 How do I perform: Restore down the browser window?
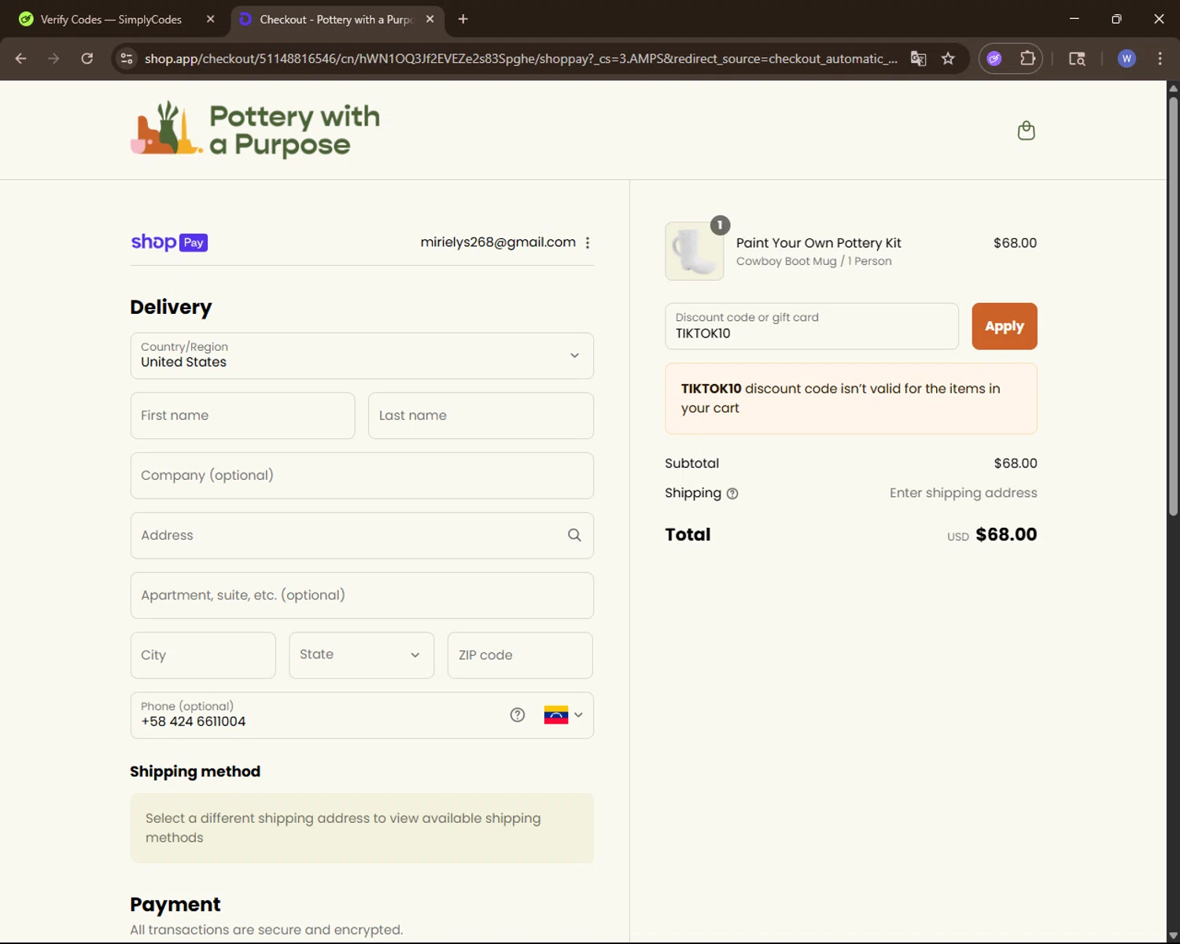pos(1116,19)
